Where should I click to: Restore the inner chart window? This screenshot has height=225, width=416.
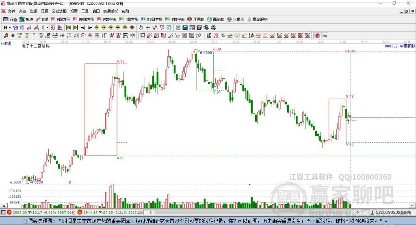407,11
